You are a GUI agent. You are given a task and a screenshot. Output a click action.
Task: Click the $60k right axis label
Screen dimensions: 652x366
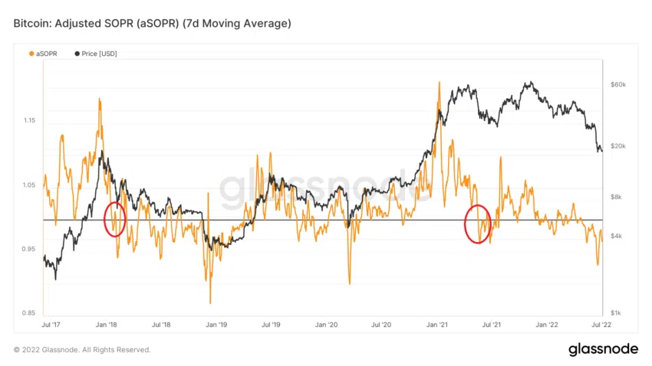(x=618, y=85)
